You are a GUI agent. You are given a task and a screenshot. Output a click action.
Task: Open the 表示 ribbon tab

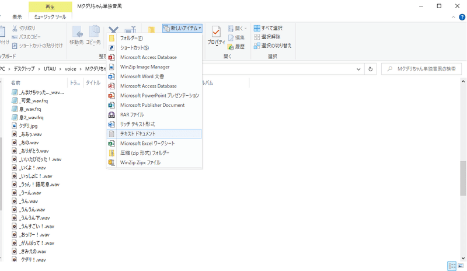point(17,17)
